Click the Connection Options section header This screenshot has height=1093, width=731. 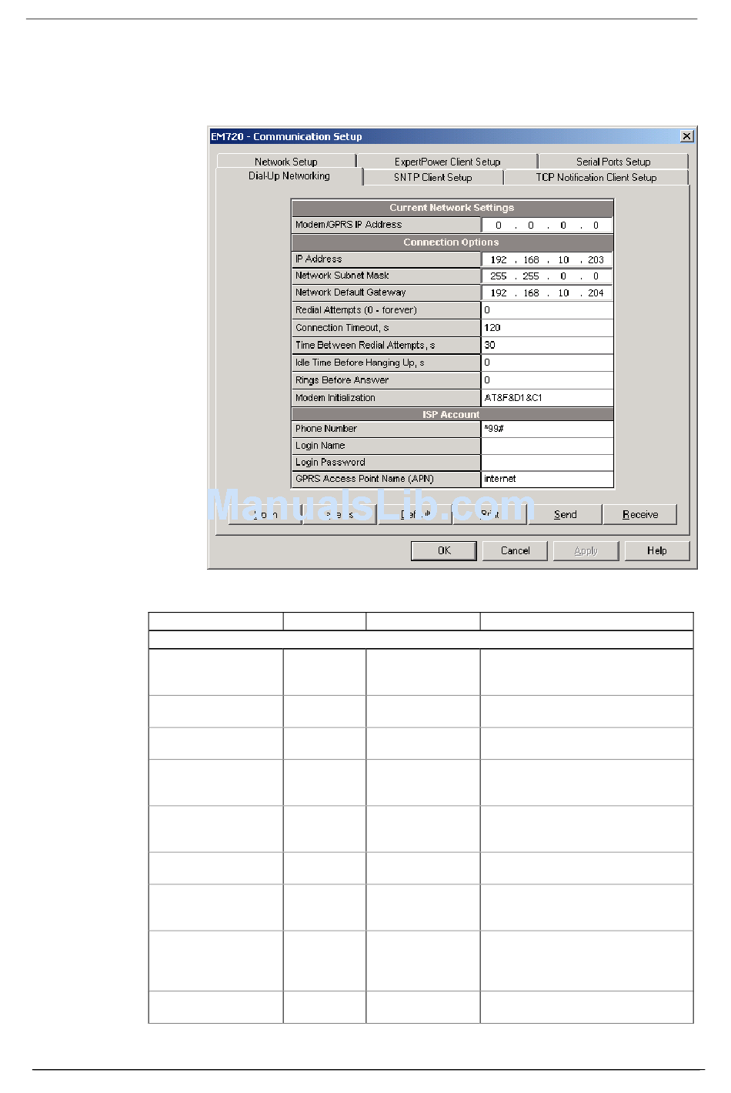[x=452, y=242]
